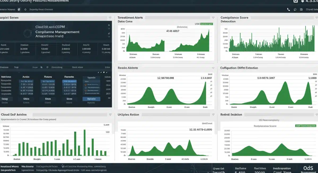This screenshot has width=318, height=173.
Task: Toggle the green USA badge on the Threat Alerts chart
Action: [x=206, y=24]
